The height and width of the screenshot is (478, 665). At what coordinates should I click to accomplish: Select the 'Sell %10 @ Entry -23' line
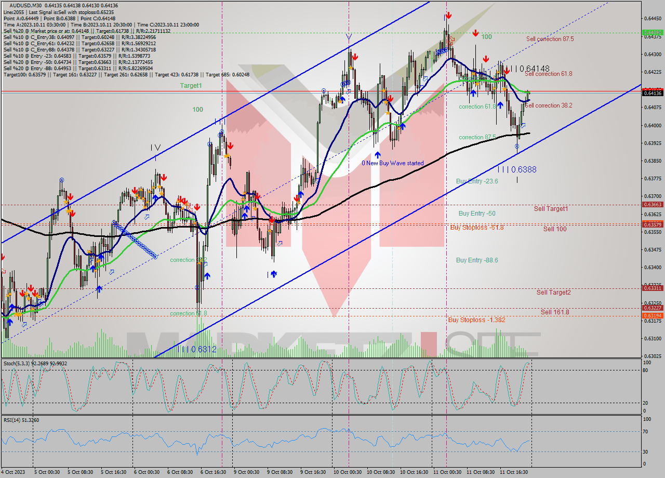(x=76, y=56)
